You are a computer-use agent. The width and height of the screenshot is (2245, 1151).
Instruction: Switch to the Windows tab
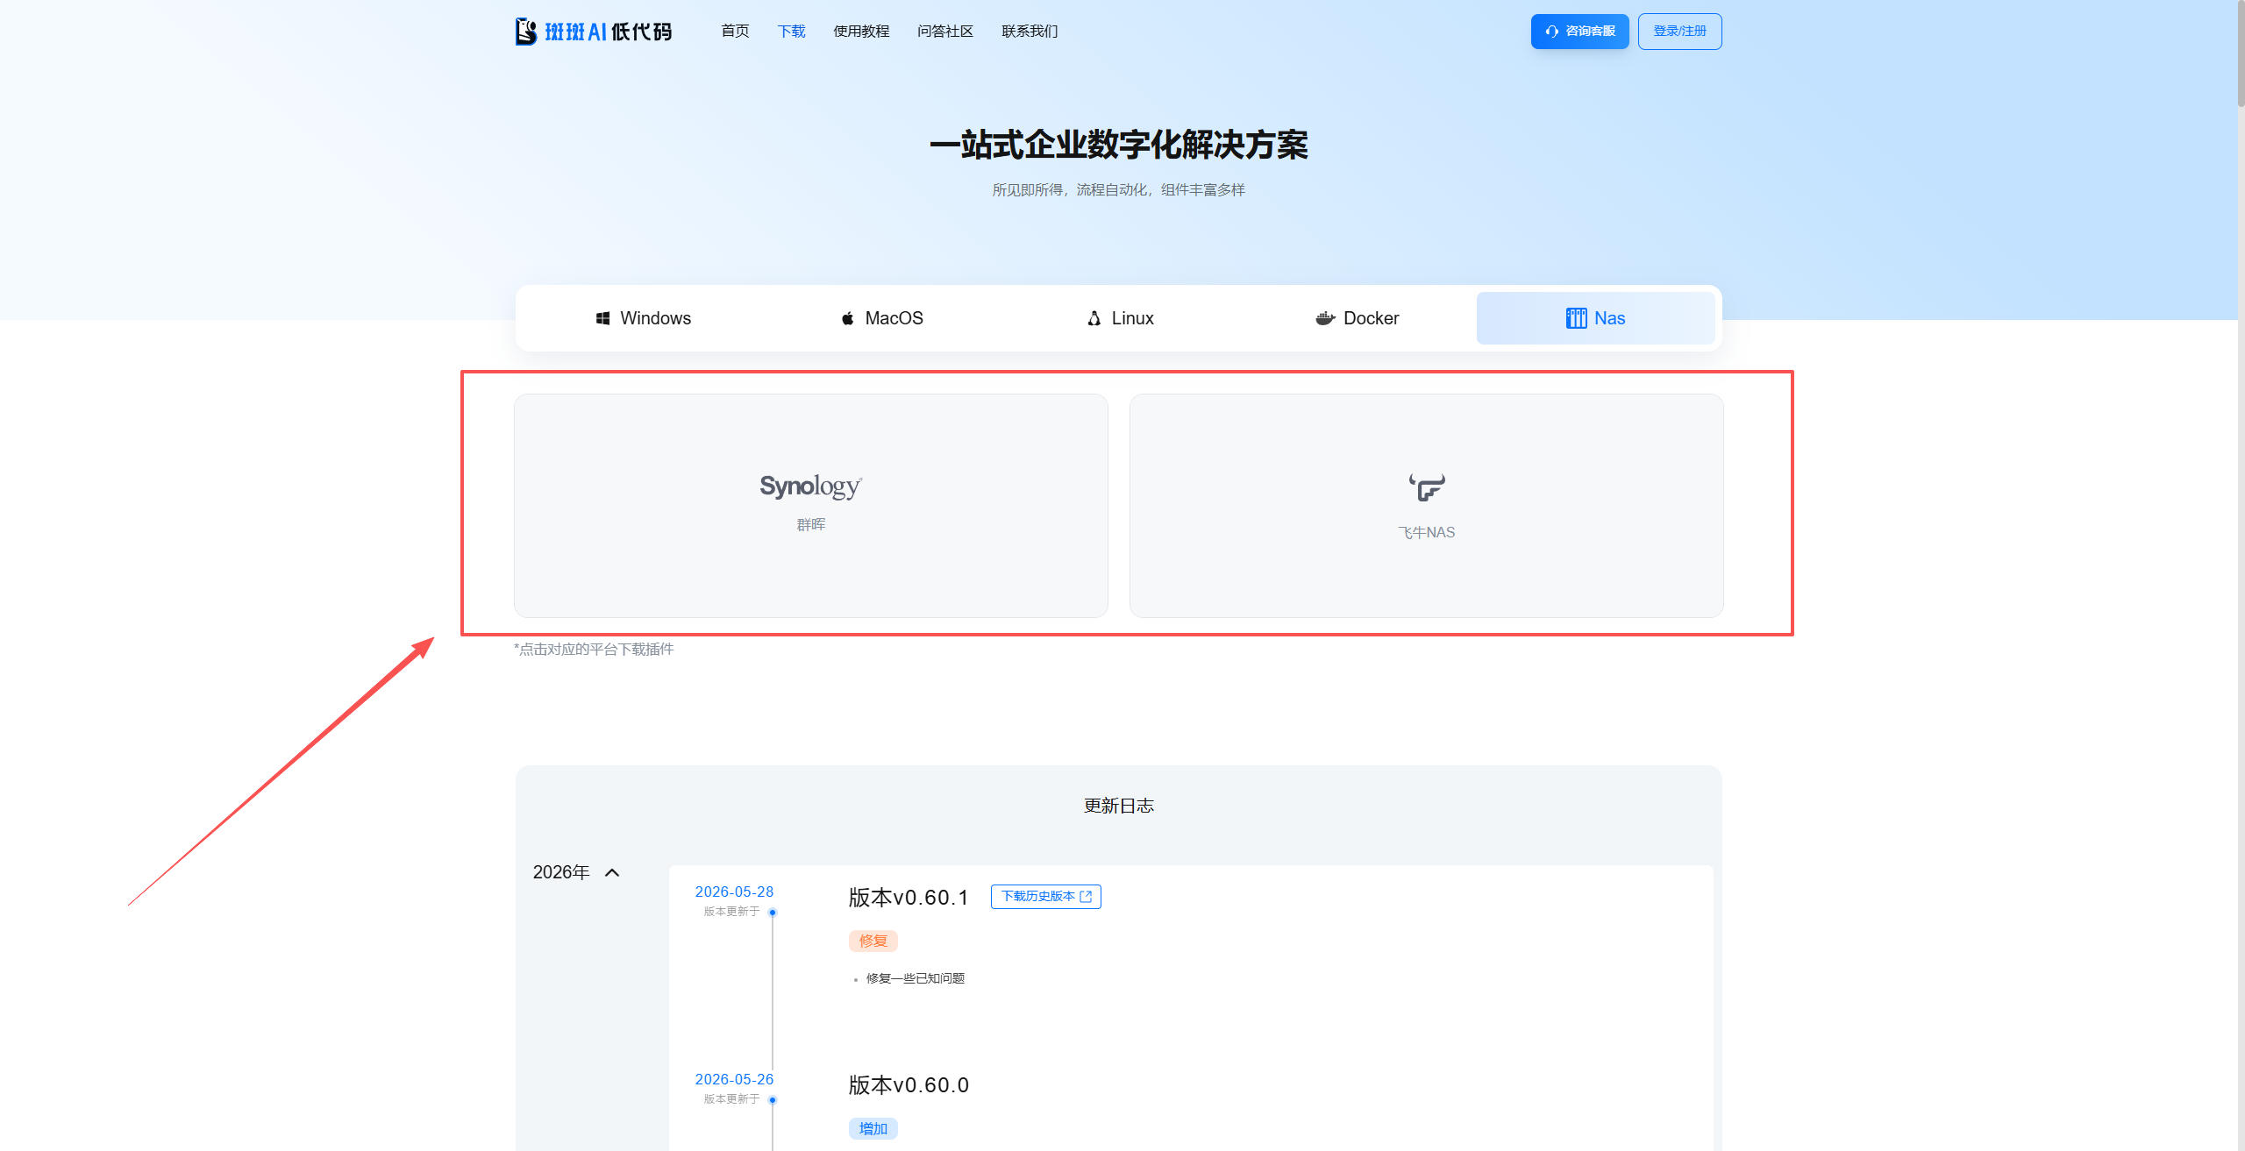(x=643, y=318)
